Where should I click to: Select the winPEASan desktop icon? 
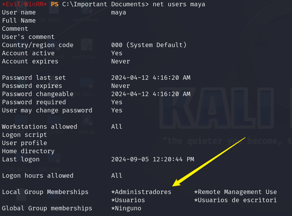87,45
